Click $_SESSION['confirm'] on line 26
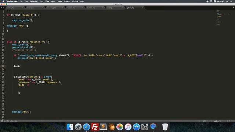The width and height of the screenshot is (235, 132). click(x=27, y=77)
